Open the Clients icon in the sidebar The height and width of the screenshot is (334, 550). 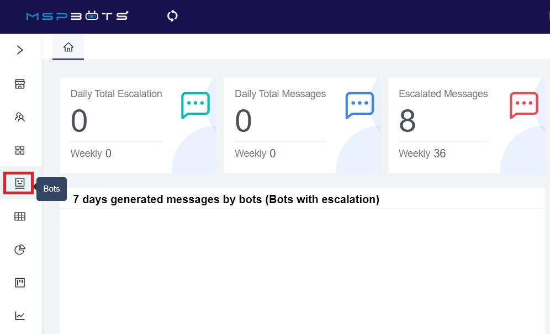click(19, 116)
